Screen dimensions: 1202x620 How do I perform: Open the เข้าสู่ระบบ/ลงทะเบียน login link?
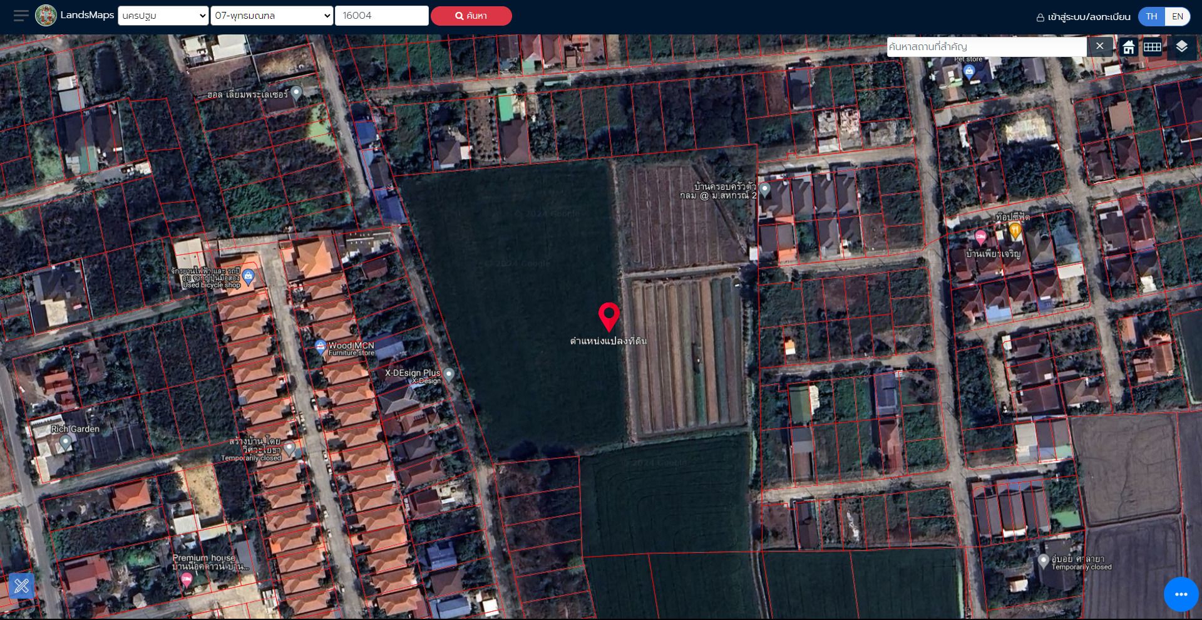click(x=1084, y=17)
